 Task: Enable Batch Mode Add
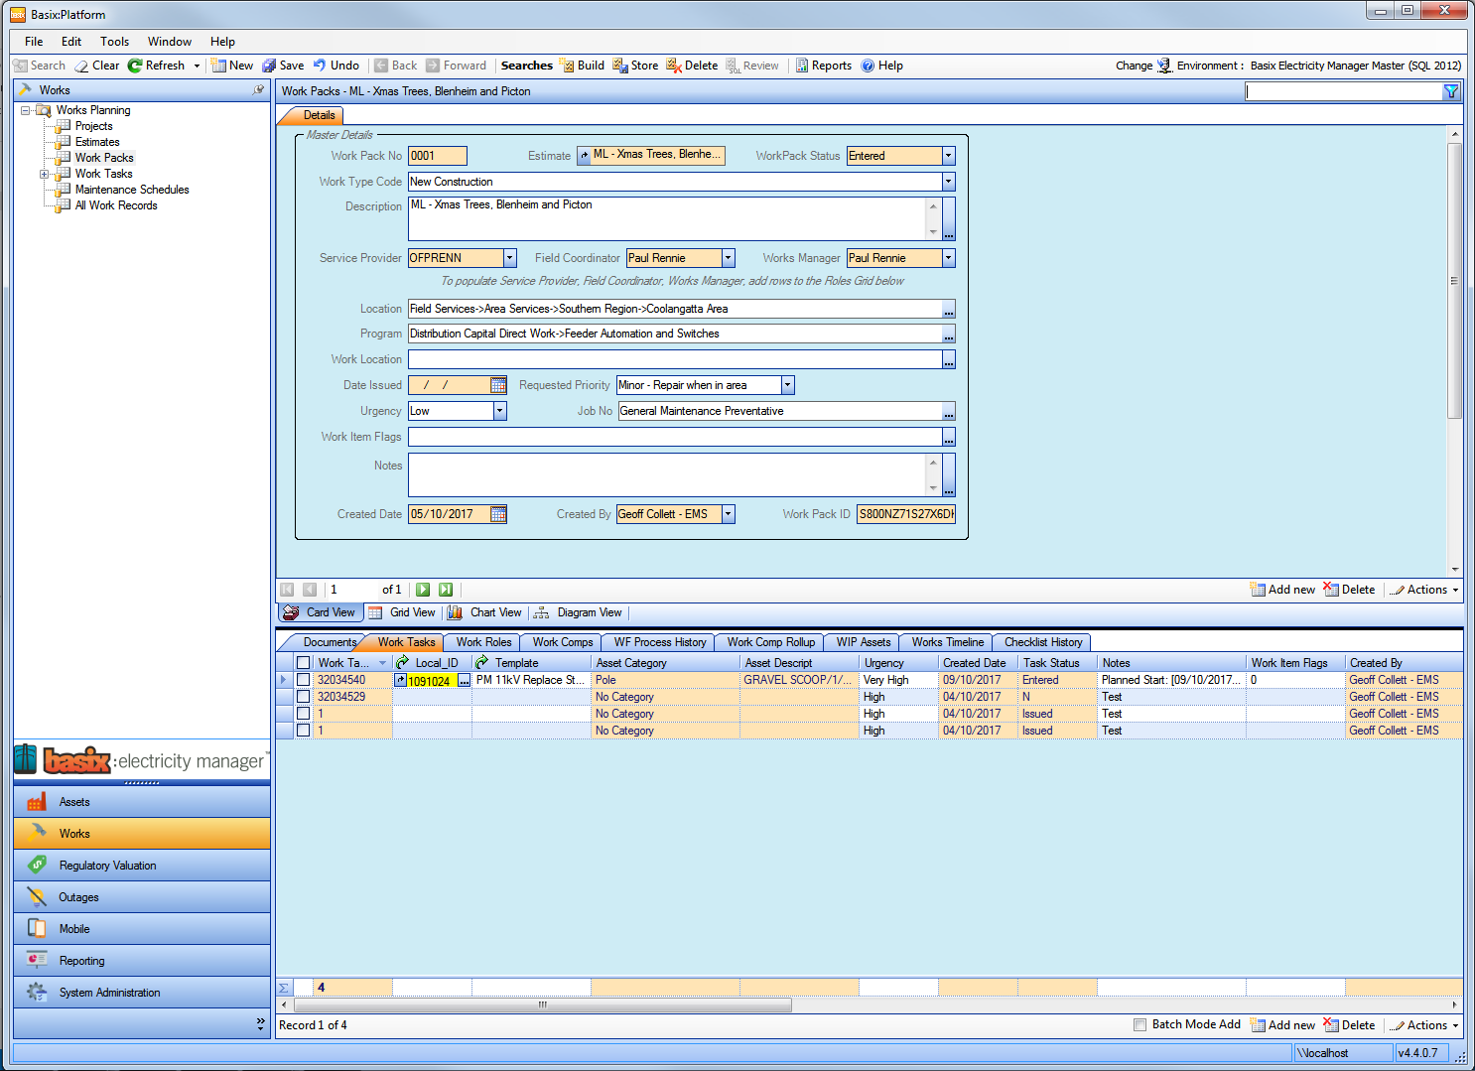(x=1140, y=1023)
